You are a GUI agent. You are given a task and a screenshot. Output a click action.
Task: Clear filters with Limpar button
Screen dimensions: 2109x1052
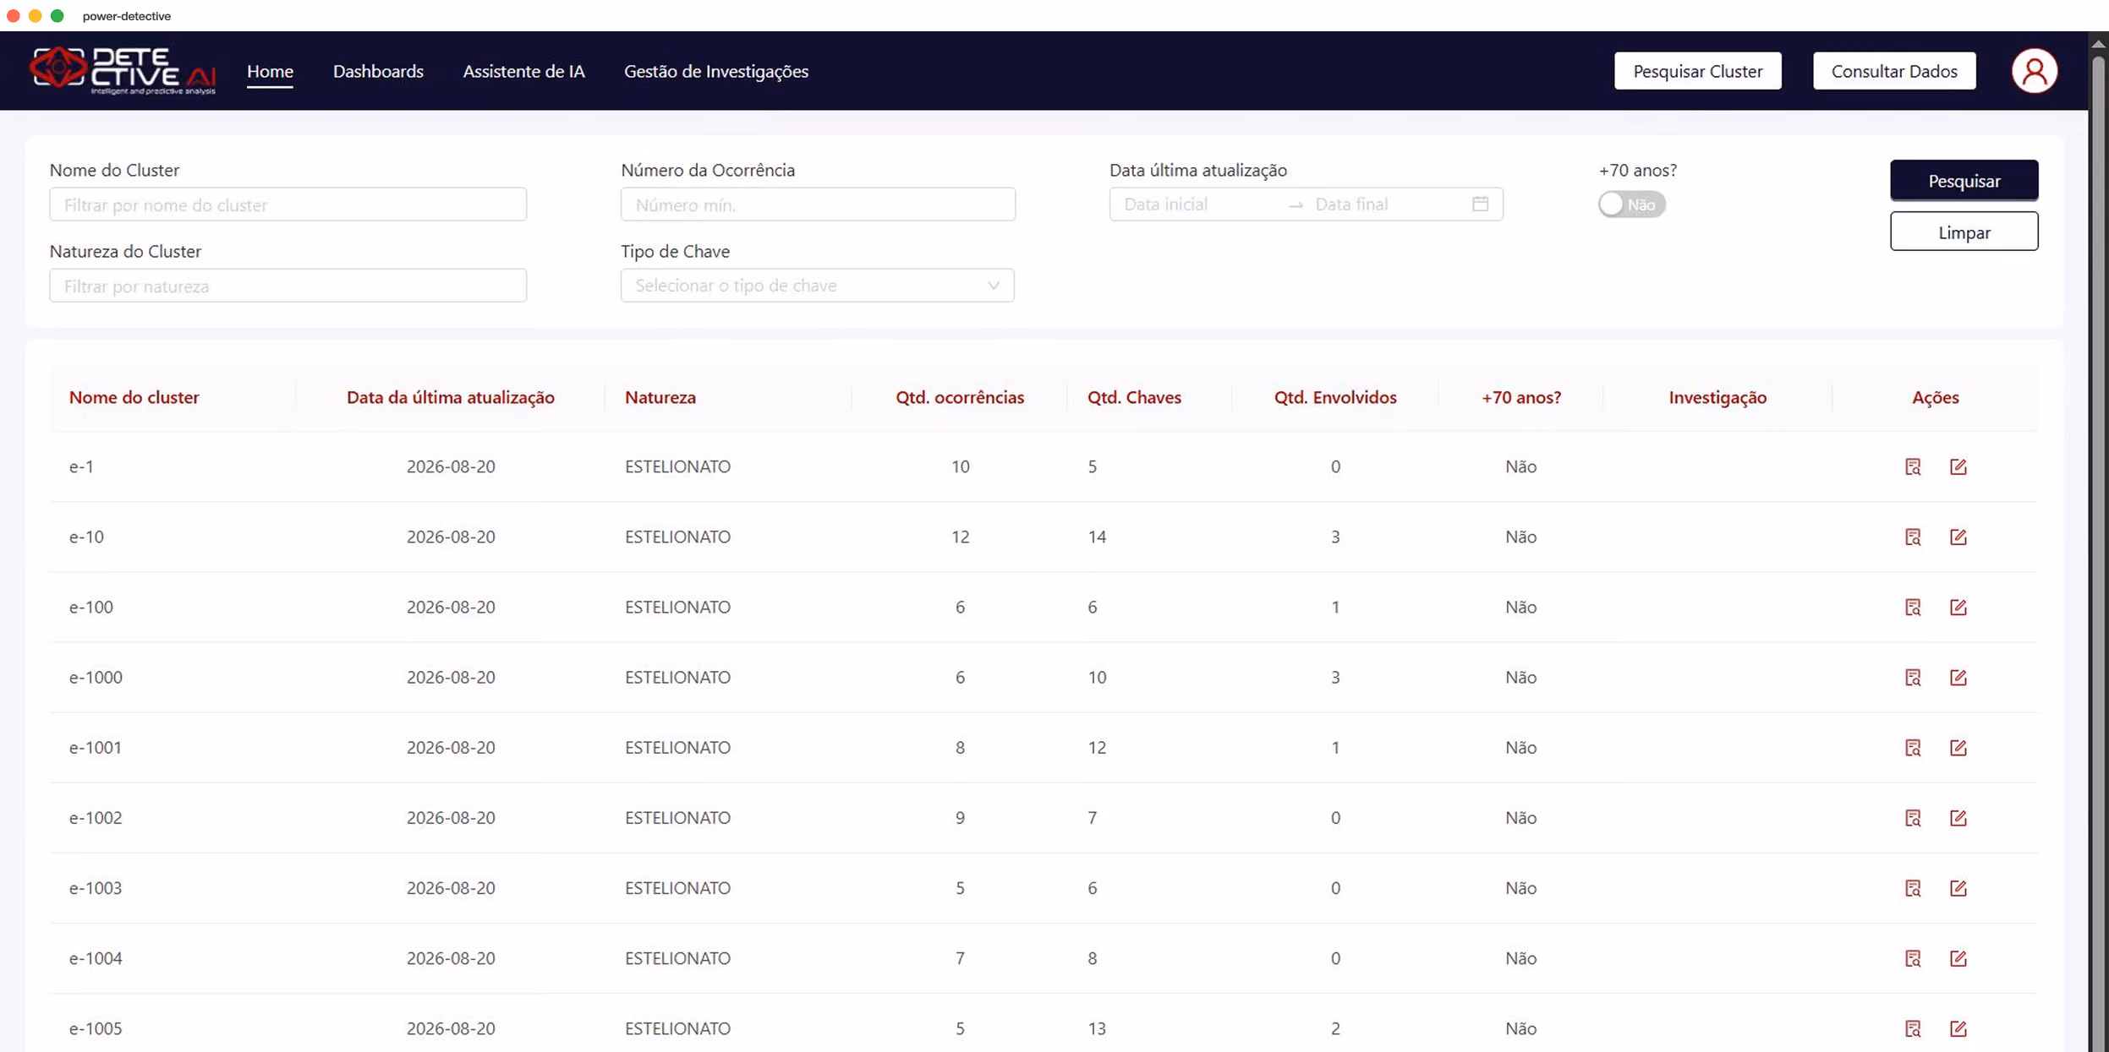point(1964,232)
